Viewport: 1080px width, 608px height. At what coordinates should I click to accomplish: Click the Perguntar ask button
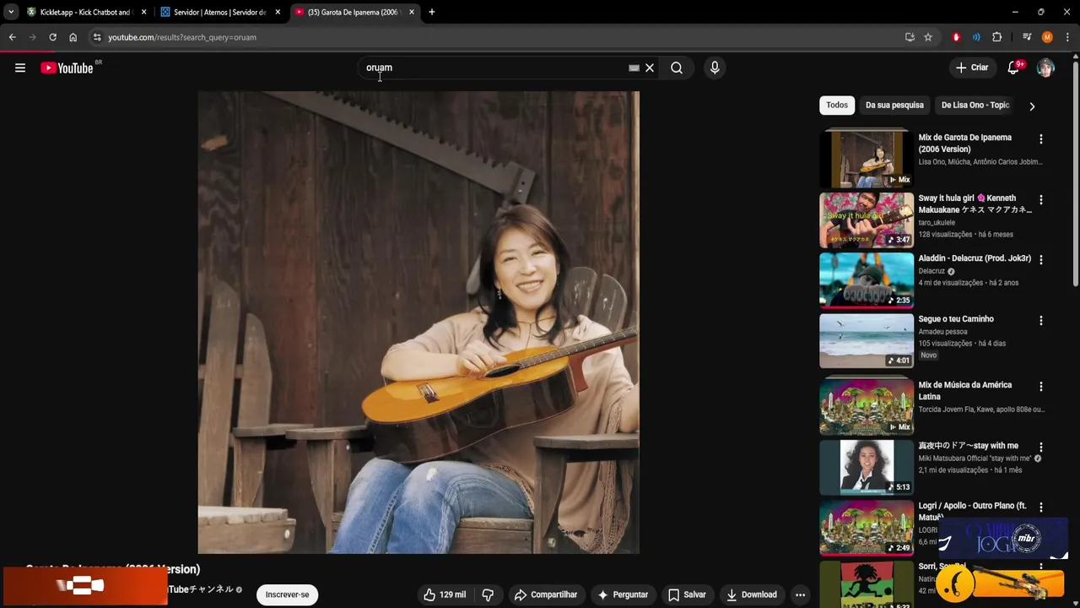622,594
